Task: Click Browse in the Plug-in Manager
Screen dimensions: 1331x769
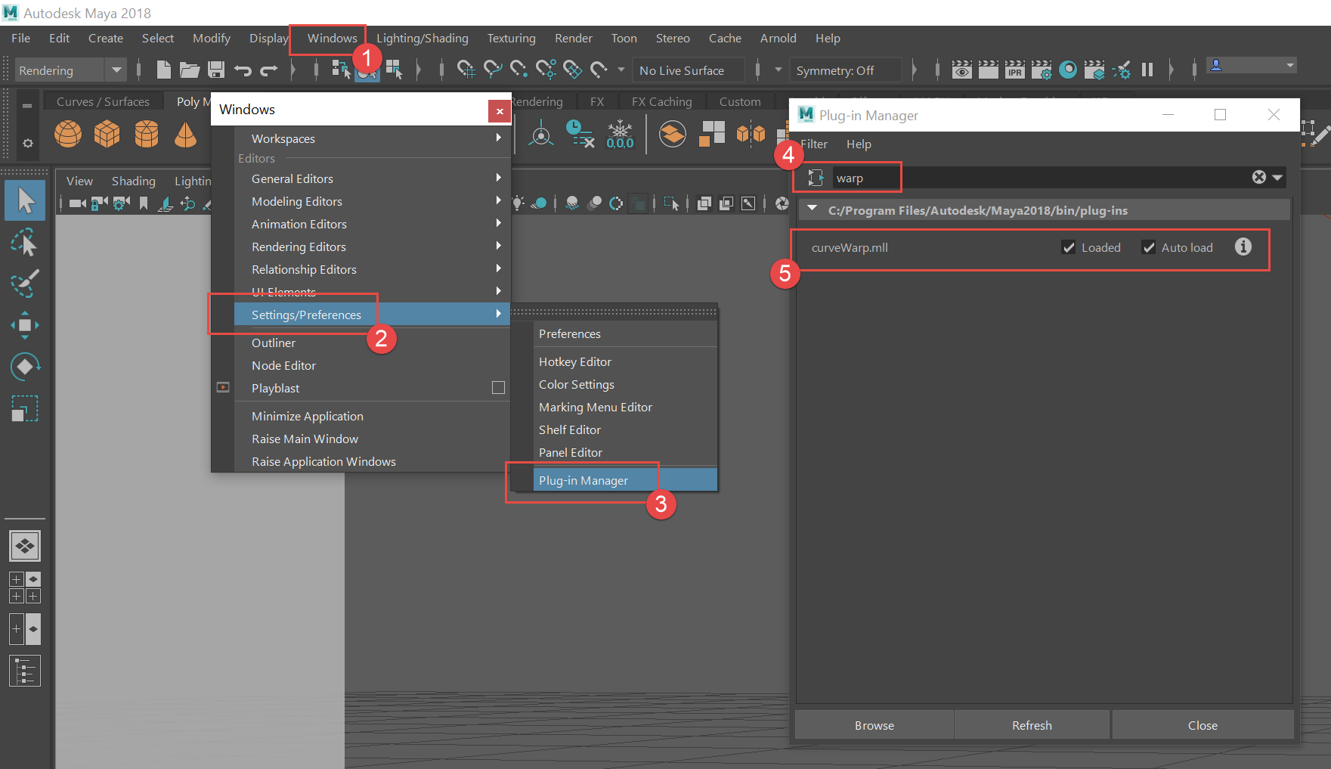Action: (x=874, y=724)
